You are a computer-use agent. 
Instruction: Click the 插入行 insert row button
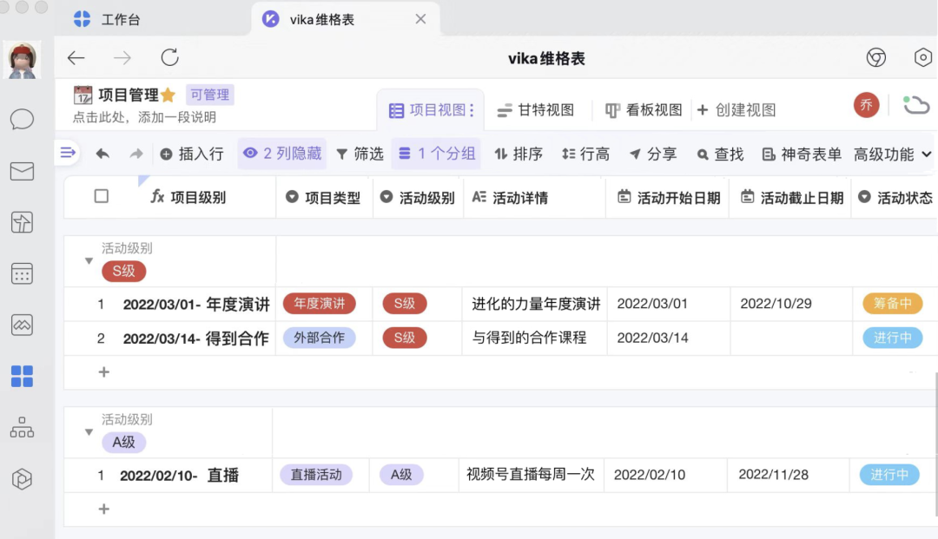pyautogui.click(x=192, y=154)
